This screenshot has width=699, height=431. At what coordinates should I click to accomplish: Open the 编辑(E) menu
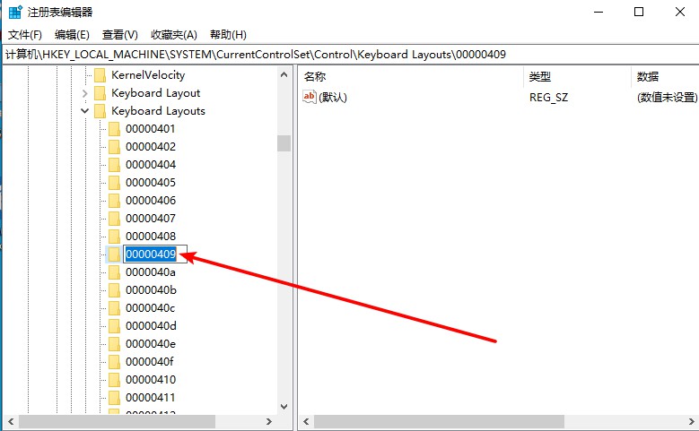[72, 35]
